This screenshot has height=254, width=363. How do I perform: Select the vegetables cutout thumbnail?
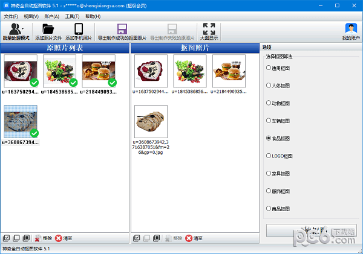tap(189, 71)
